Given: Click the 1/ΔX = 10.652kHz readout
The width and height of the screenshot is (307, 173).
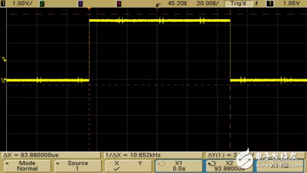Looking at the screenshot, I should pyautogui.click(x=153, y=155).
